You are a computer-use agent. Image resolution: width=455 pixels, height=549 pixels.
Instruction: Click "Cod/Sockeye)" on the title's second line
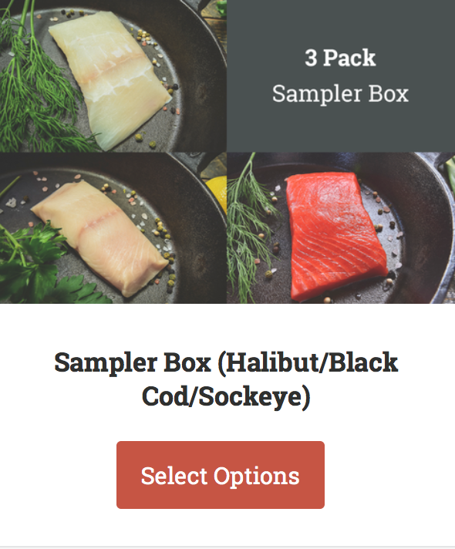[x=226, y=396]
